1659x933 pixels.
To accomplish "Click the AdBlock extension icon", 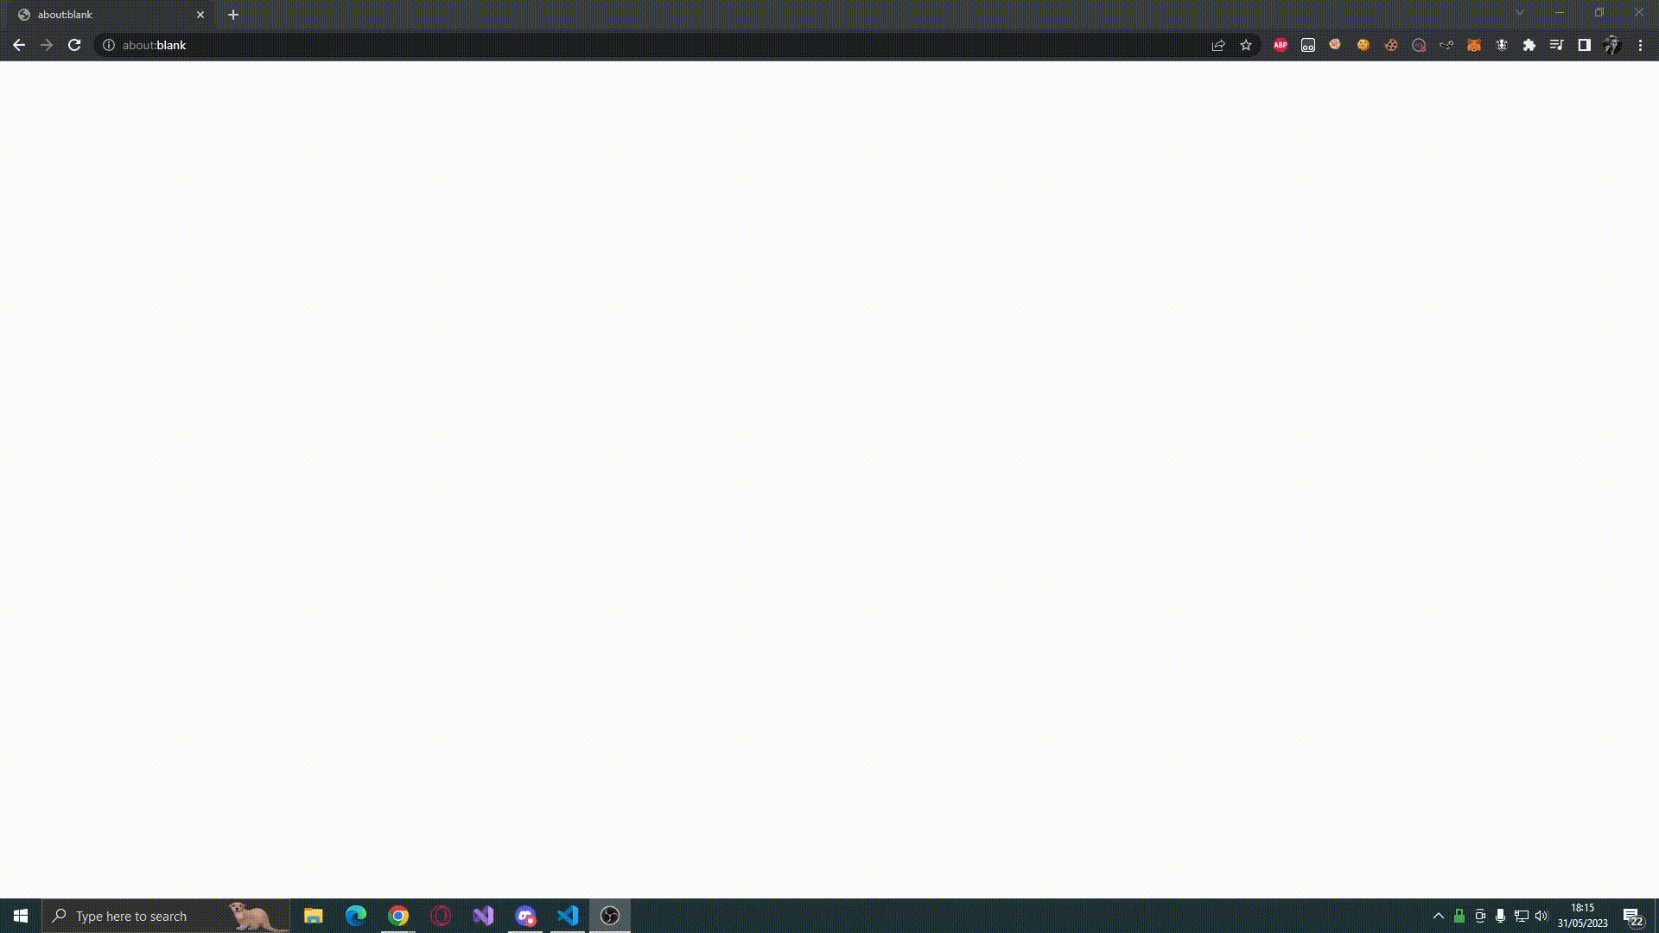I will tap(1280, 46).
